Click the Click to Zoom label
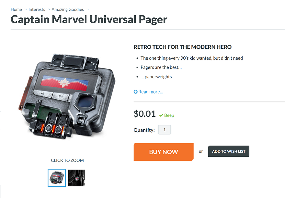The width and height of the screenshot is (285, 198). pos(67,160)
